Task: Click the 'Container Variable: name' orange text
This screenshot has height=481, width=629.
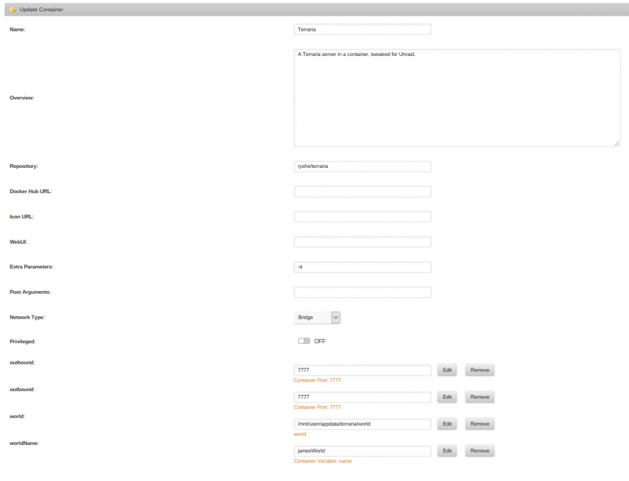Action: point(323,461)
